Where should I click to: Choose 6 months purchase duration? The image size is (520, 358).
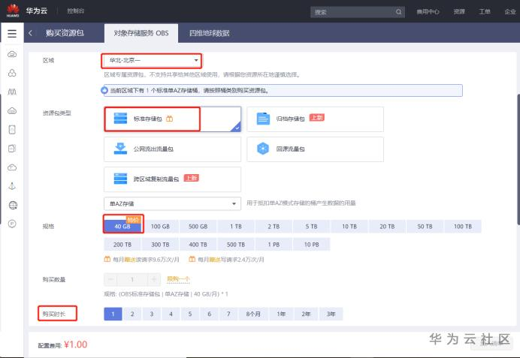click(209, 314)
